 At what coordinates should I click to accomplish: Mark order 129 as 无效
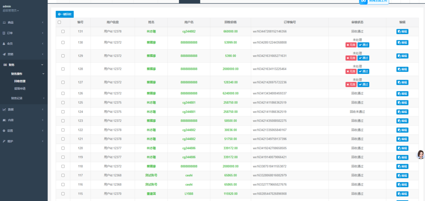coord(351,58)
